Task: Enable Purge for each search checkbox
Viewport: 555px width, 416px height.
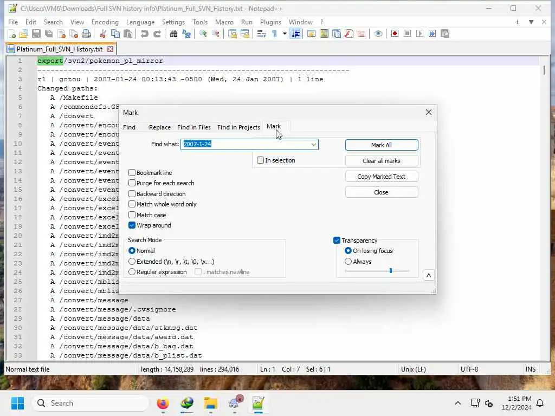Action: pyautogui.click(x=132, y=183)
